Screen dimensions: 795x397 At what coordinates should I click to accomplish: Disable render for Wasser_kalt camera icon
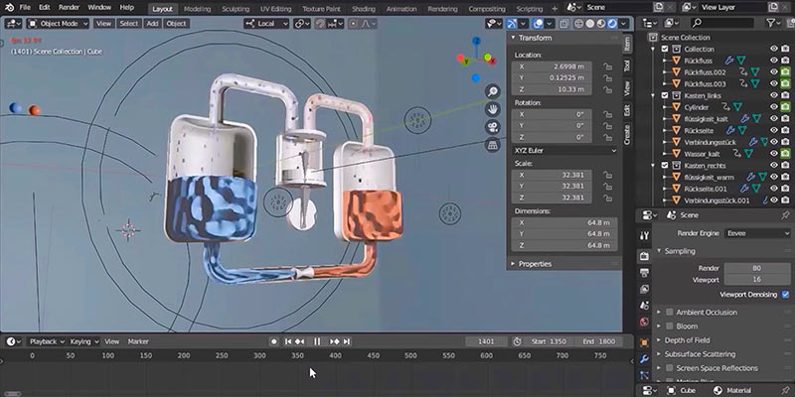785,154
